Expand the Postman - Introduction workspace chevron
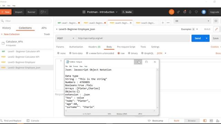This screenshot has width=221, height=124. click(x=117, y=12)
